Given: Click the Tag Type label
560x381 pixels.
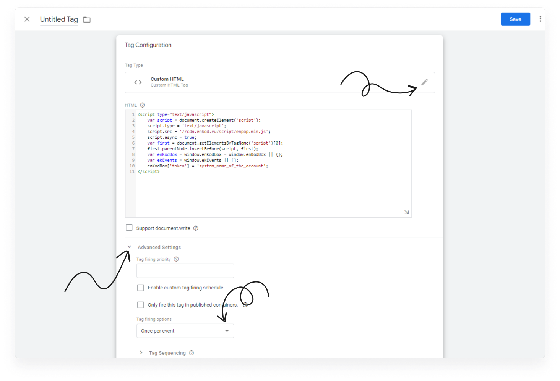Looking at the screenshot, I should tap(134, 65).
